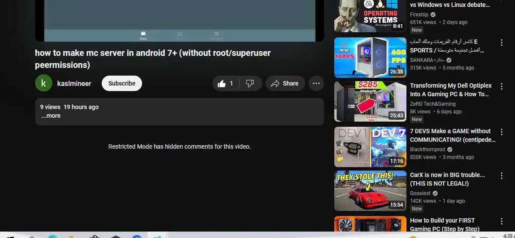Viewport: 515px width, 238px height.
Task: Visit the Fireship channel name
Action: (x=419, y=14)
